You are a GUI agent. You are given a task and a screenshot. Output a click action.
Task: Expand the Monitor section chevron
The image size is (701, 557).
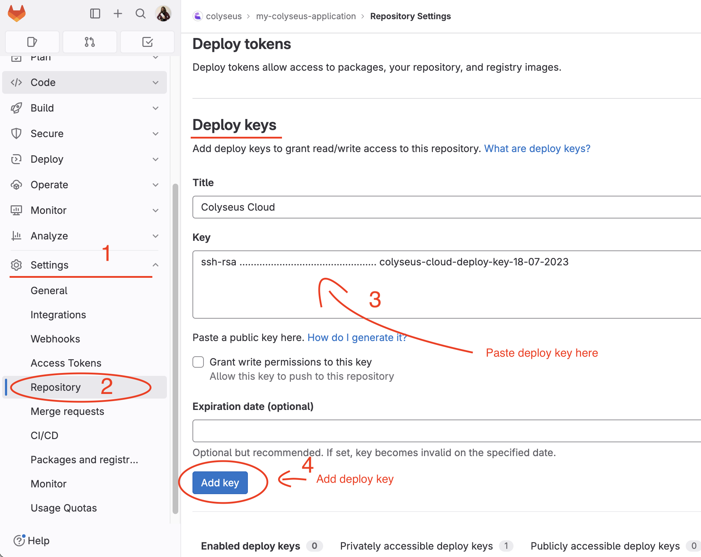156,210
